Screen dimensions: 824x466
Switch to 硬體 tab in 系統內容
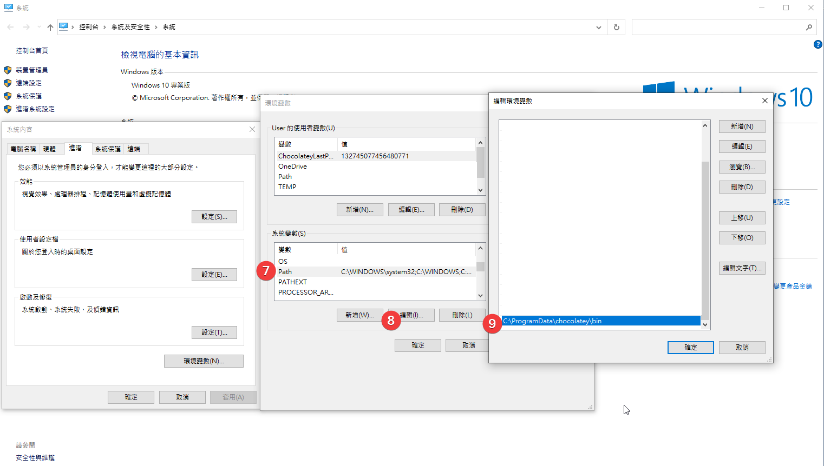(x=49, y=149)
